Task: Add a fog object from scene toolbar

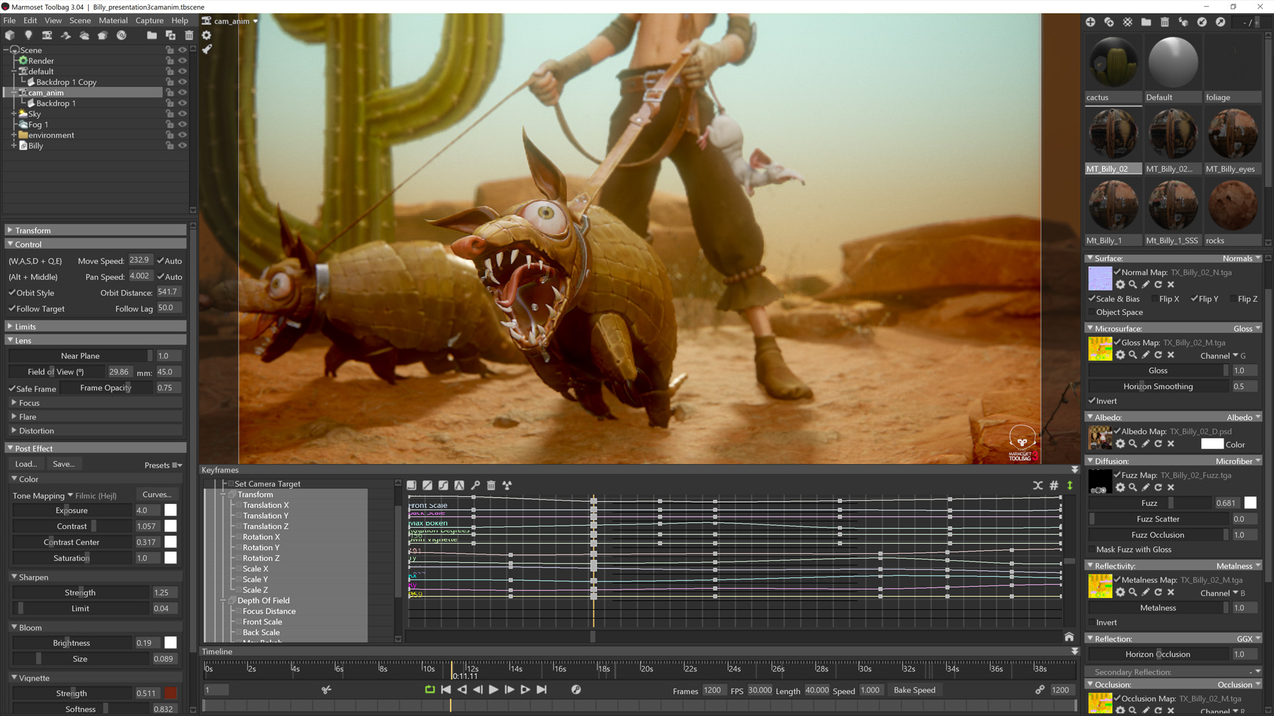Action: 84,35
